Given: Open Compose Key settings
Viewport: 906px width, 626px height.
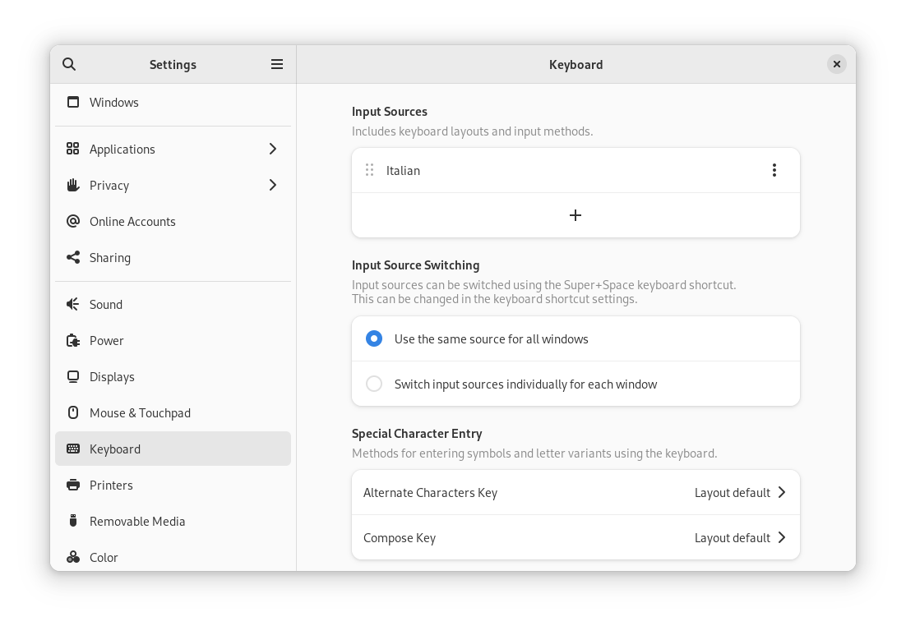Looking at the screenshot, I should pyautogui.click(x=575, y=537).
